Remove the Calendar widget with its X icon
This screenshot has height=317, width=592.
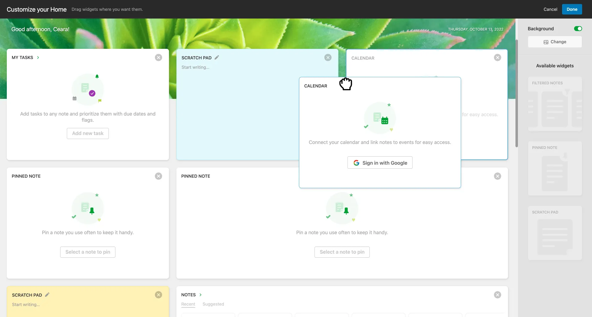click(497, 57)
